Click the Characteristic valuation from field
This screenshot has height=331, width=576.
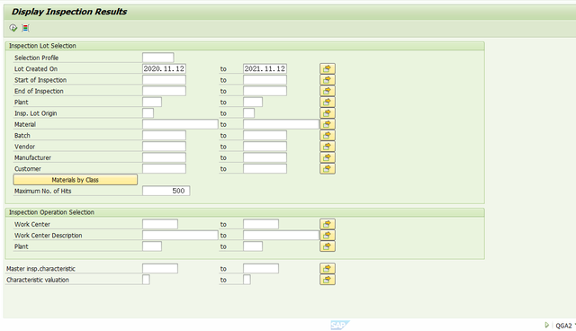click(146, 280)
